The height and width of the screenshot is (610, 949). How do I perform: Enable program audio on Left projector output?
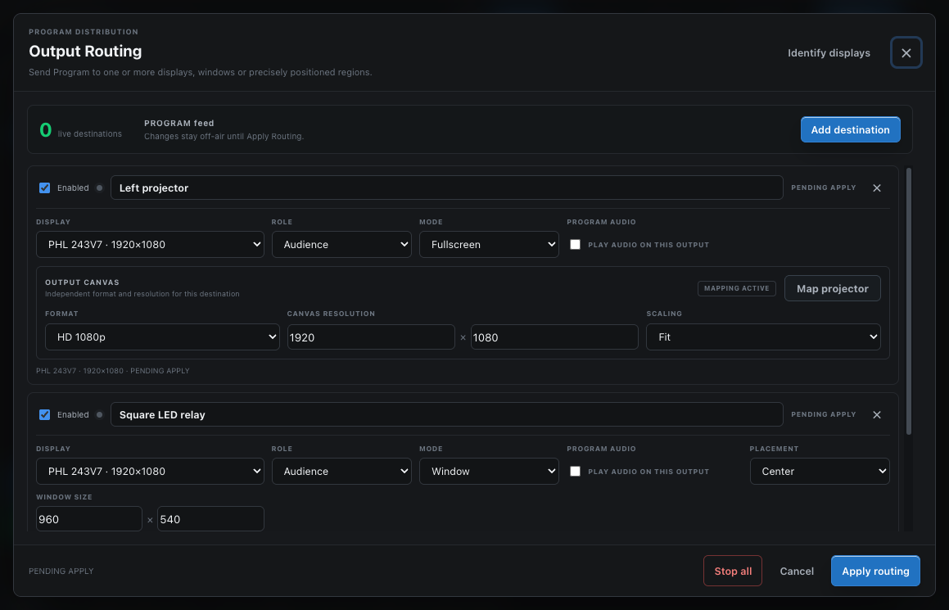575,245
